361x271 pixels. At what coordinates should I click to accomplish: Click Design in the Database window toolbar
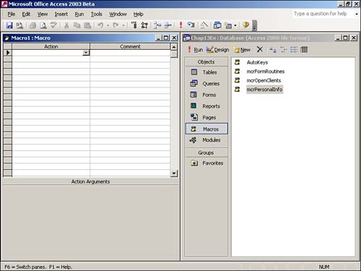pyautogui.click(x=218, y=50)
